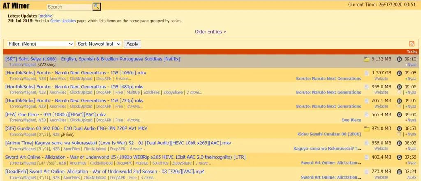The width and height of the screenshot is (421, 181).
Task: Expand '1 more...' on Boruto 480p row
Action: [194, 93]
